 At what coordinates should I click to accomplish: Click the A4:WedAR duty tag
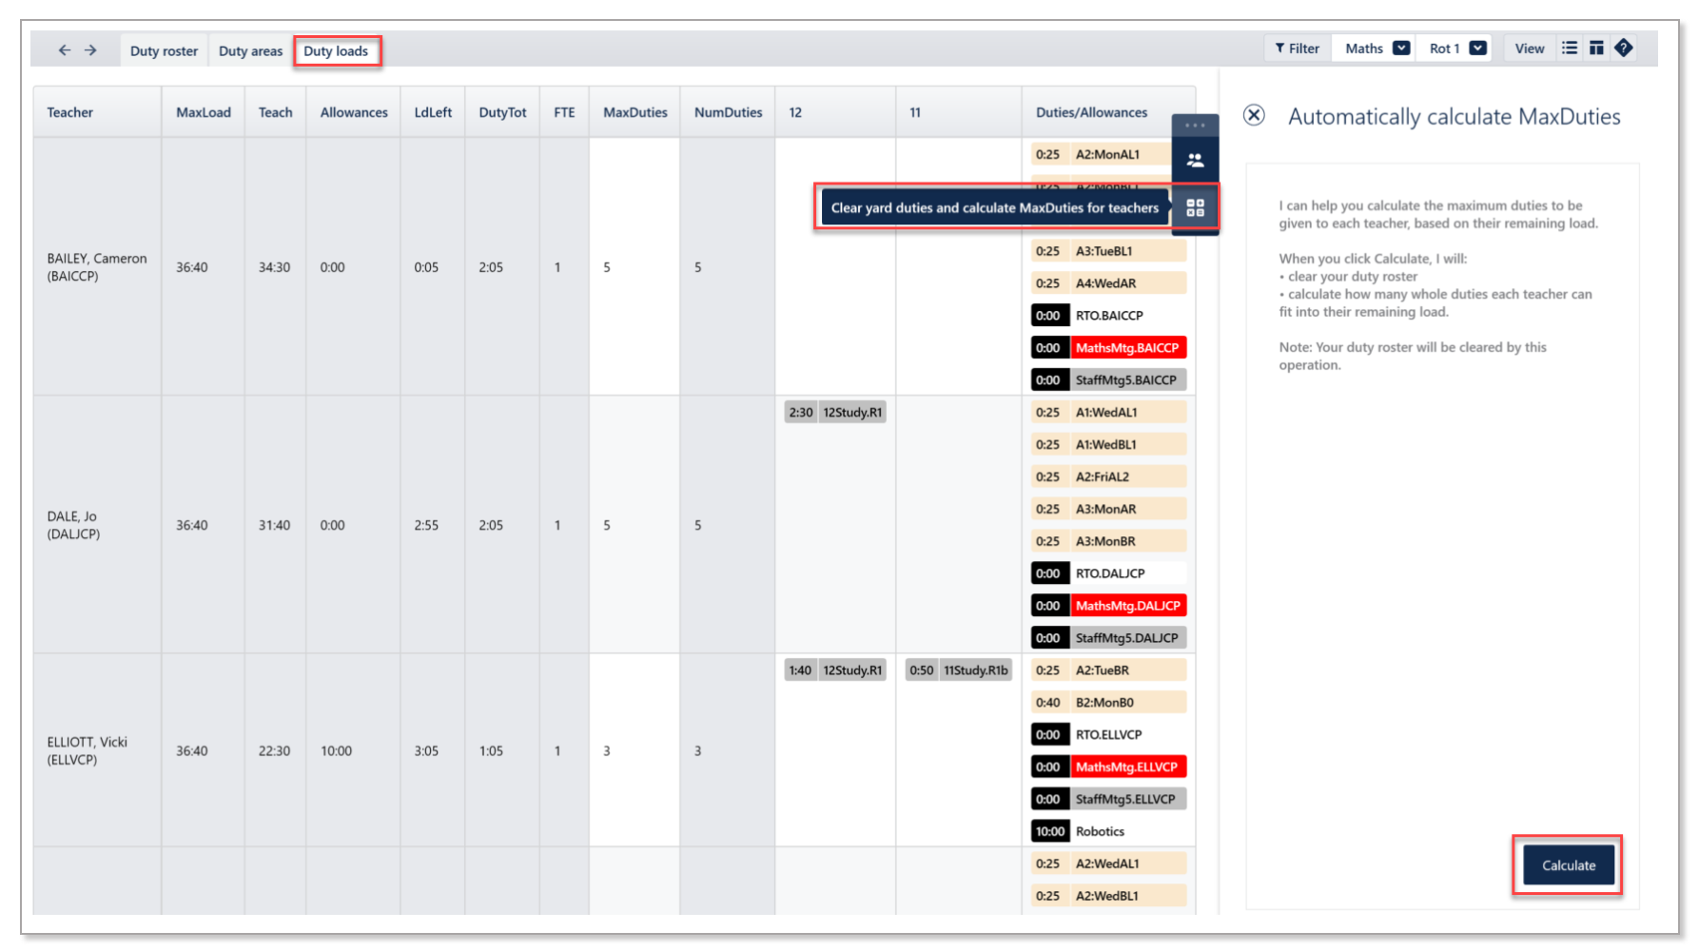point(1108,283)
